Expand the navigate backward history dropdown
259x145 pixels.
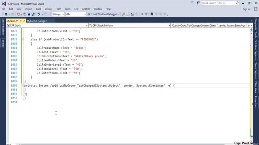click(x=9, y=14)
